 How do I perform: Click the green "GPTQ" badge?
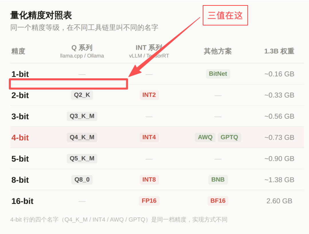click(229, 137)
